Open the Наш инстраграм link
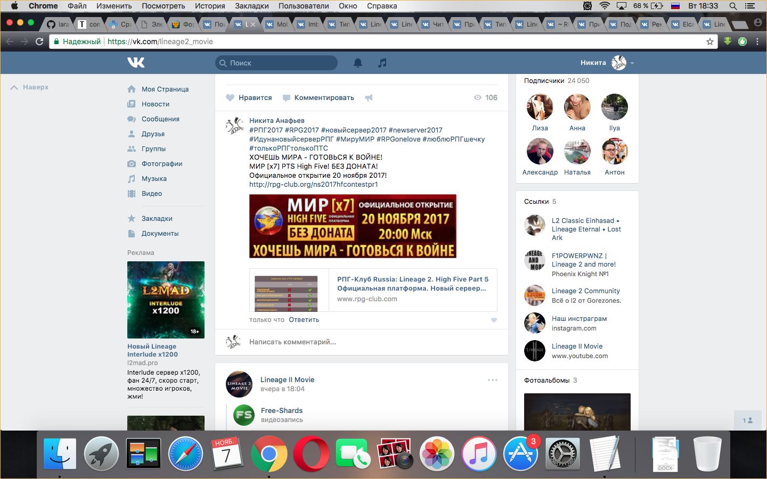This screenshot has width=767, height=479. (579, 319)
